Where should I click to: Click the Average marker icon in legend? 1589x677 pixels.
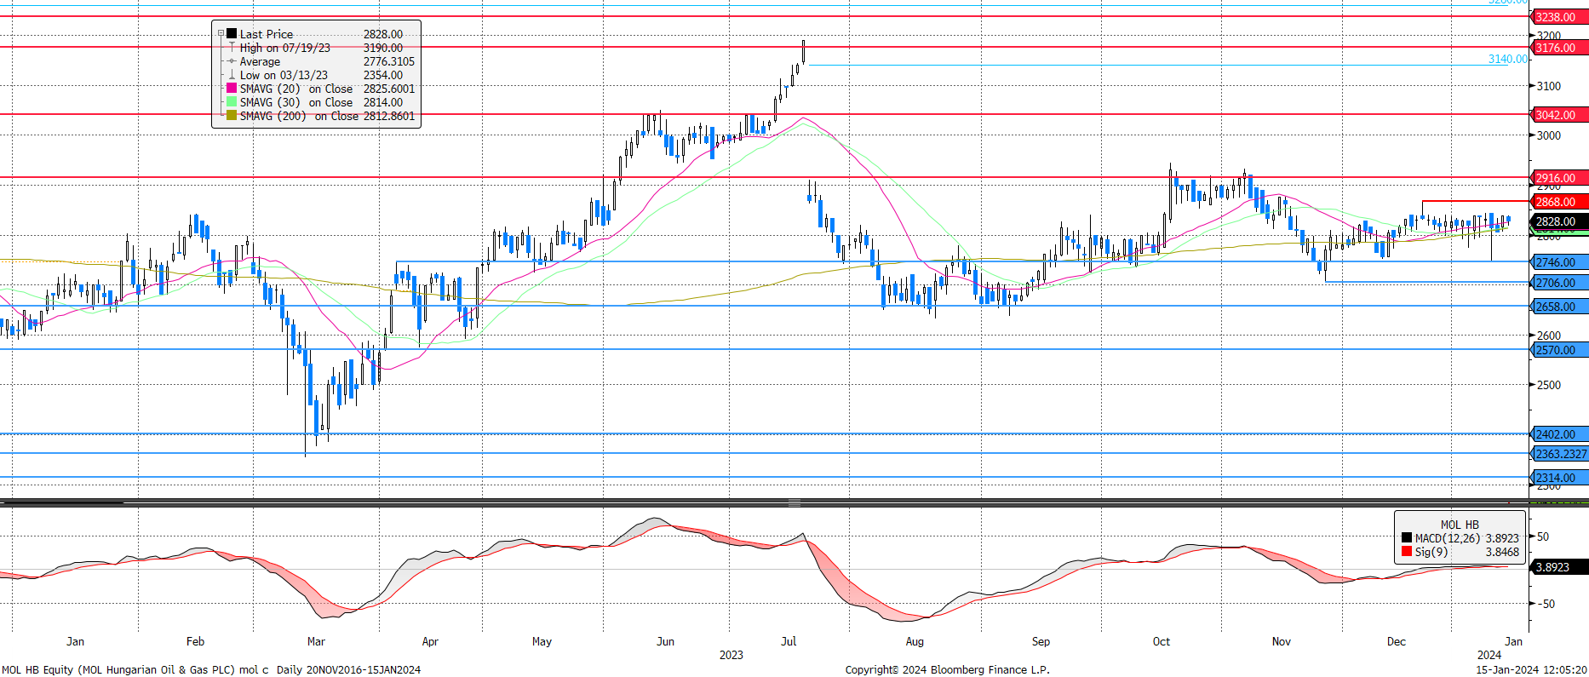(232, 61)
